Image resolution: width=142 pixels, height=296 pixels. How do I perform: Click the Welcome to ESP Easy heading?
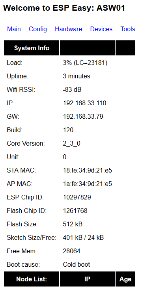click(64, 8)
